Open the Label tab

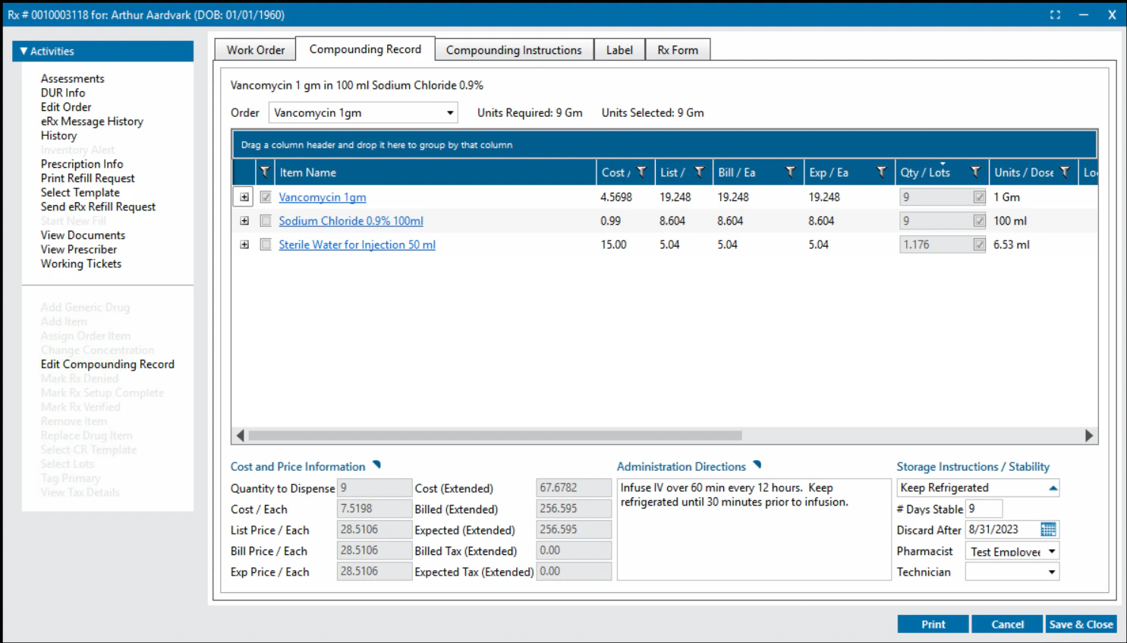click(619, 49)
